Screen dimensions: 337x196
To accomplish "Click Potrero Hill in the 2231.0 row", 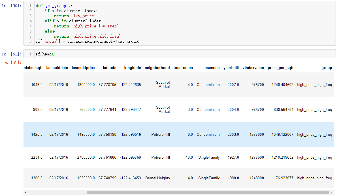I will (x=161, y=157).
